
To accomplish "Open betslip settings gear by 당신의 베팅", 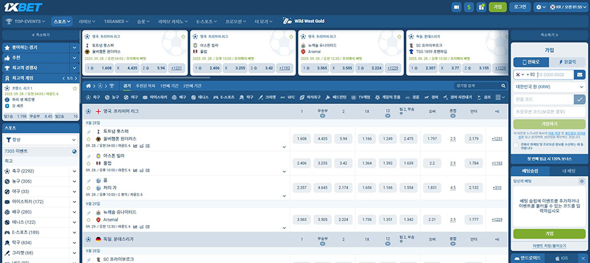I will 581,181.
